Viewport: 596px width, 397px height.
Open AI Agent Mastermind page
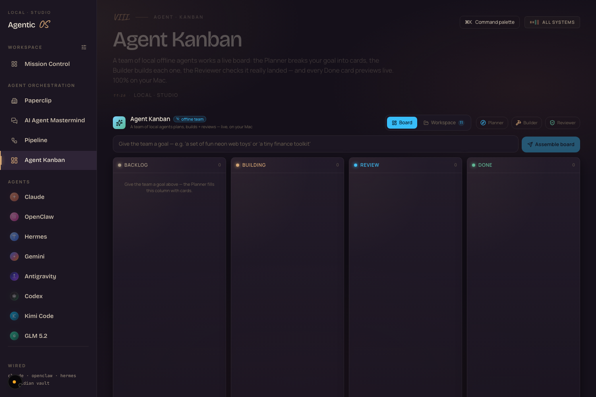[48, 120]
